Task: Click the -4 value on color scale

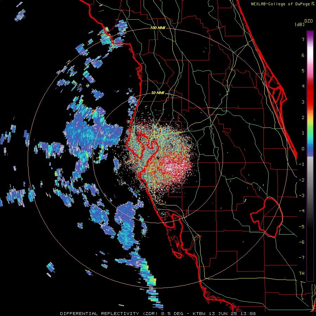Action: [x=302, y=211]
